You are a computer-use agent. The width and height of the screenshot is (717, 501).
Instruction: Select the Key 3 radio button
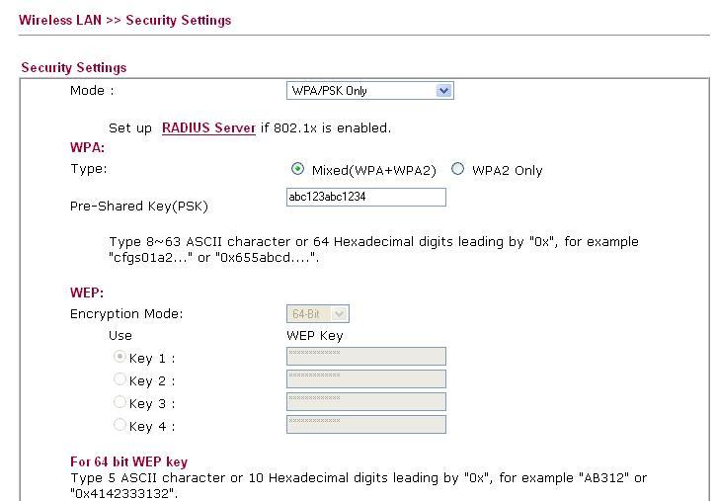120,403
